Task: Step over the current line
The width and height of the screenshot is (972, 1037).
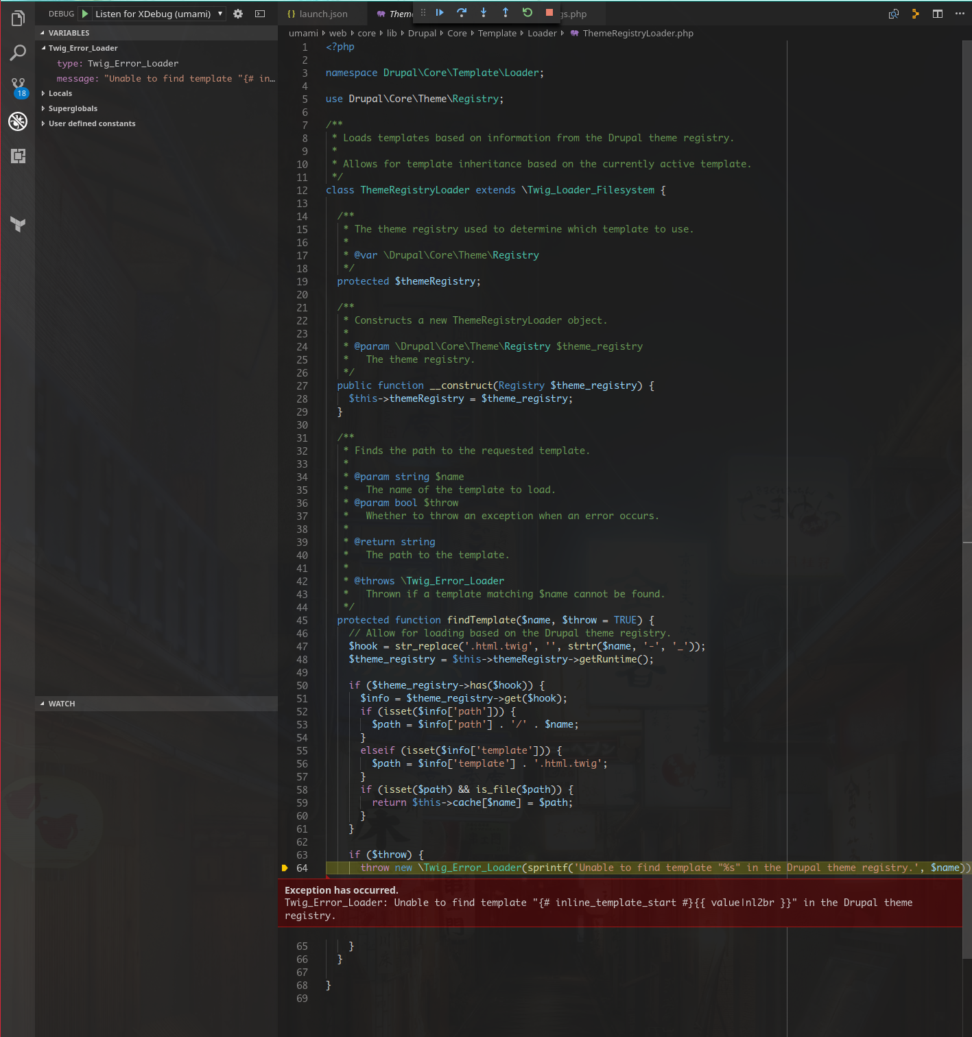Action: pyautogui.click(x=461, y=12)
